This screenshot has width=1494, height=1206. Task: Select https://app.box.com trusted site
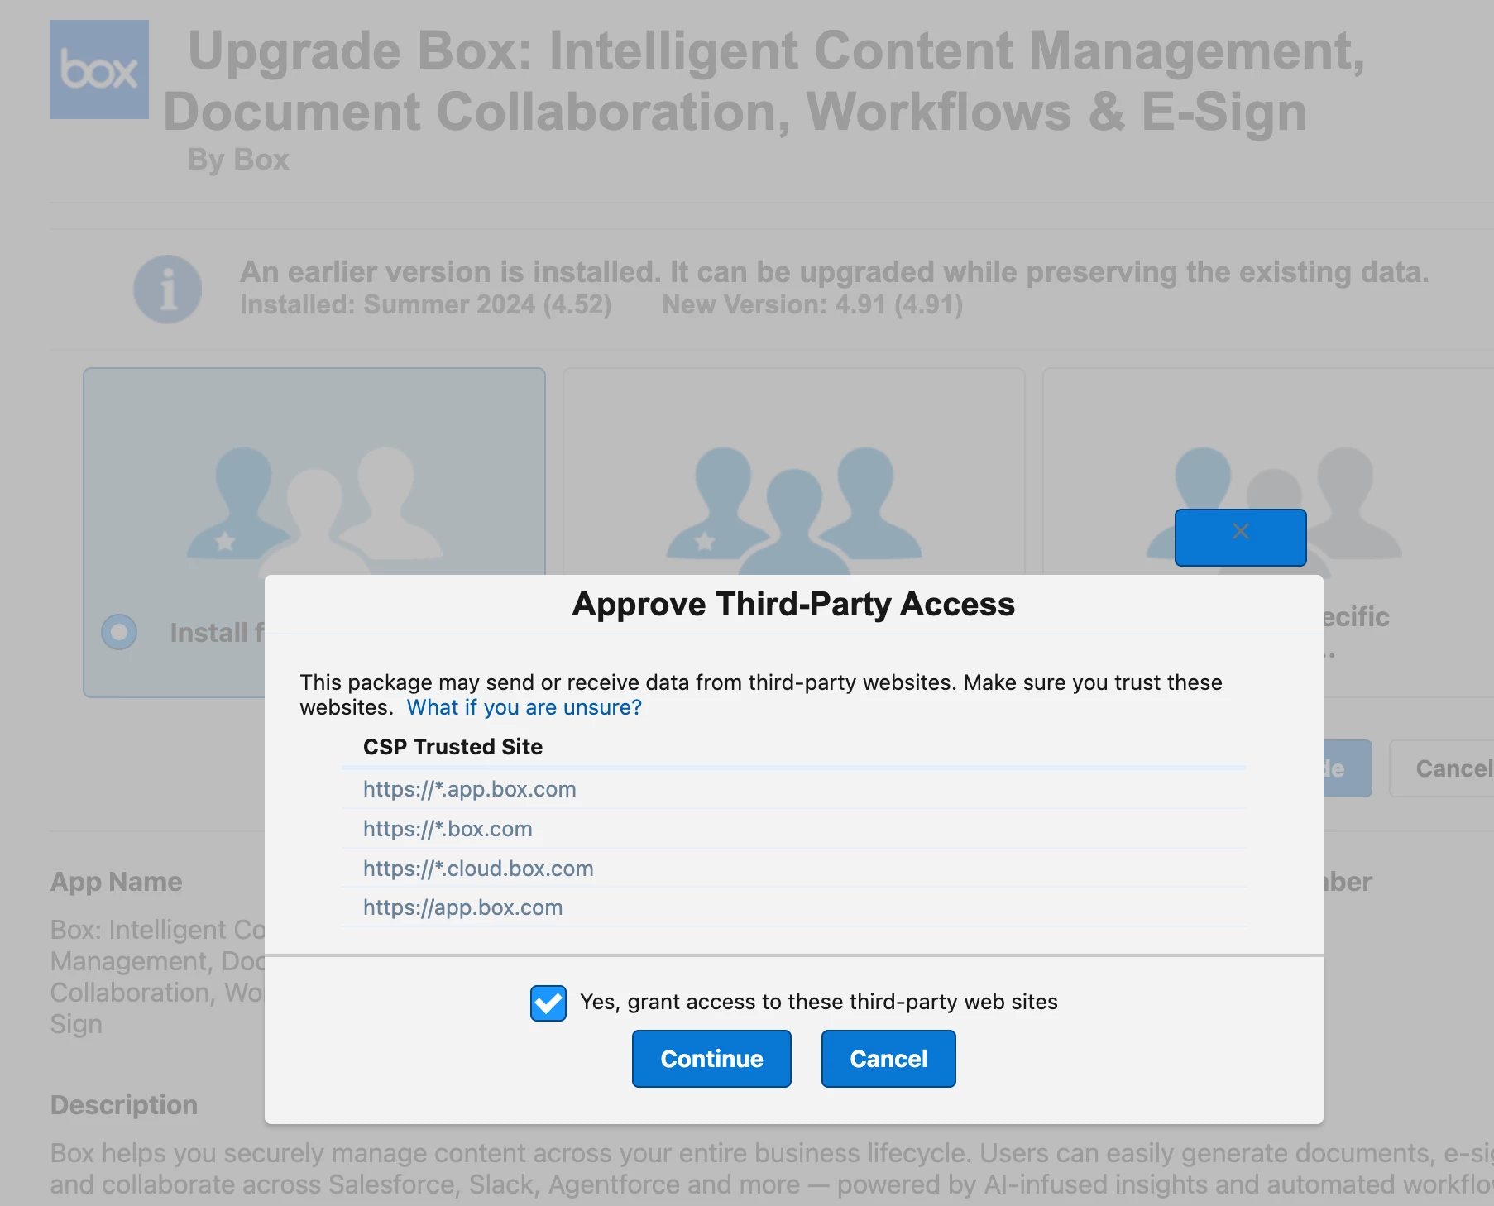click(462, 907)
